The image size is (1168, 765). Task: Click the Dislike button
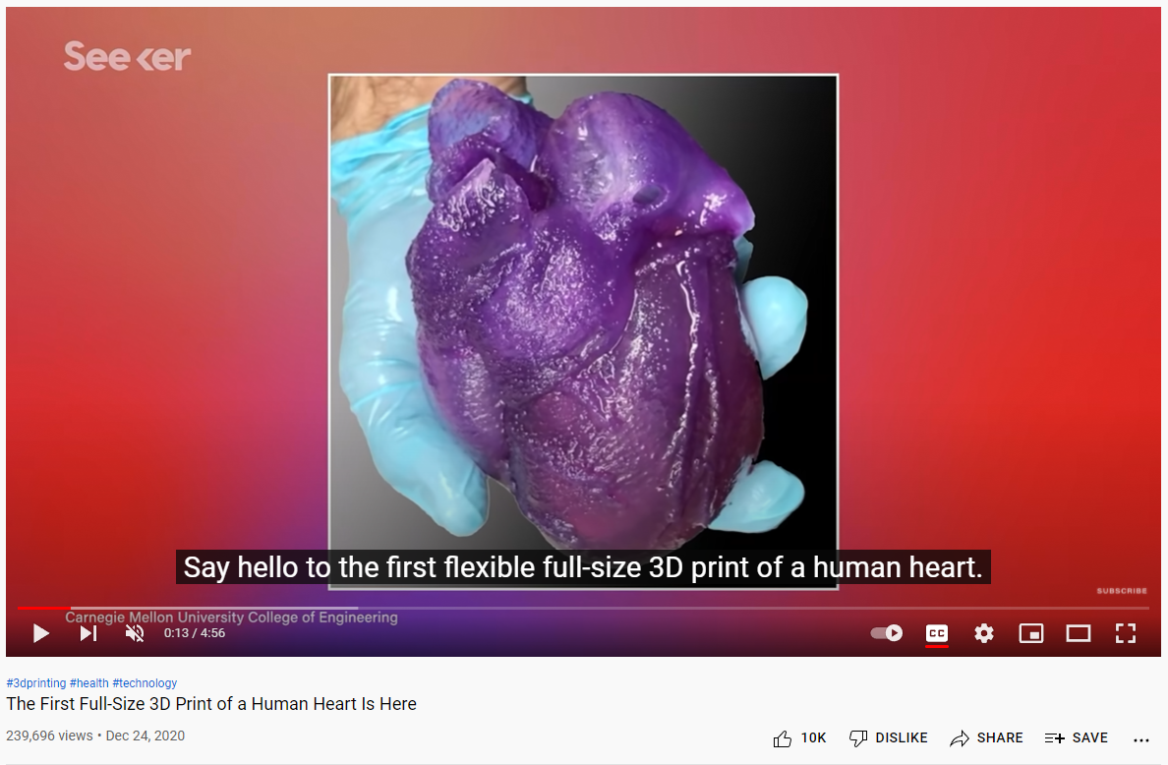point(889,738)
